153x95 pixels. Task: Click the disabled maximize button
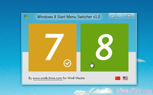coord(119,16)
